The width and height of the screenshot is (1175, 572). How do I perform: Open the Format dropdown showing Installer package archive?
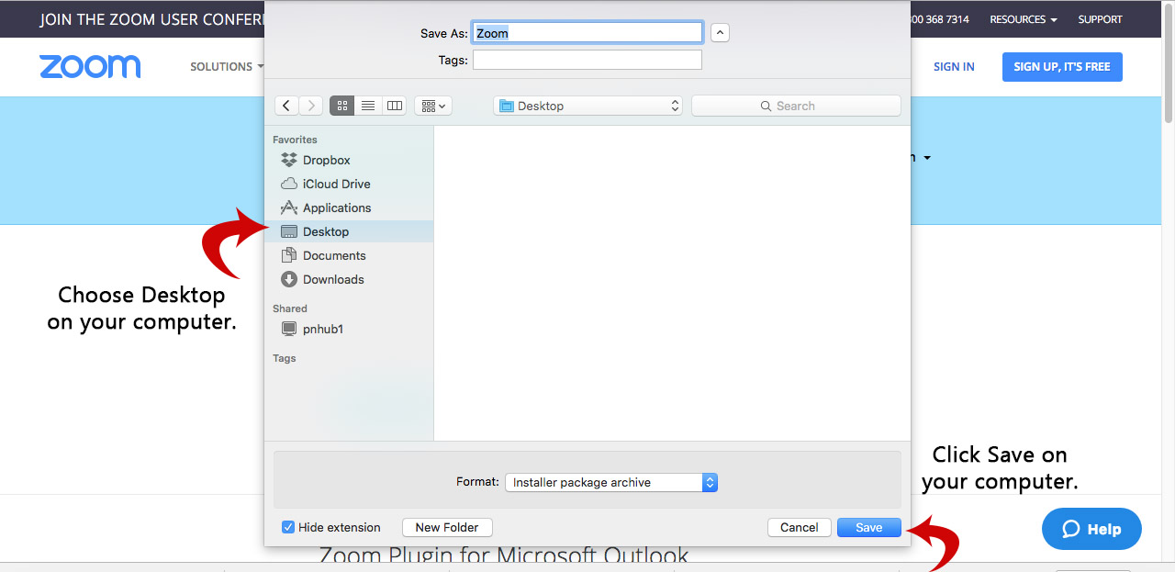tap(611, 482)
